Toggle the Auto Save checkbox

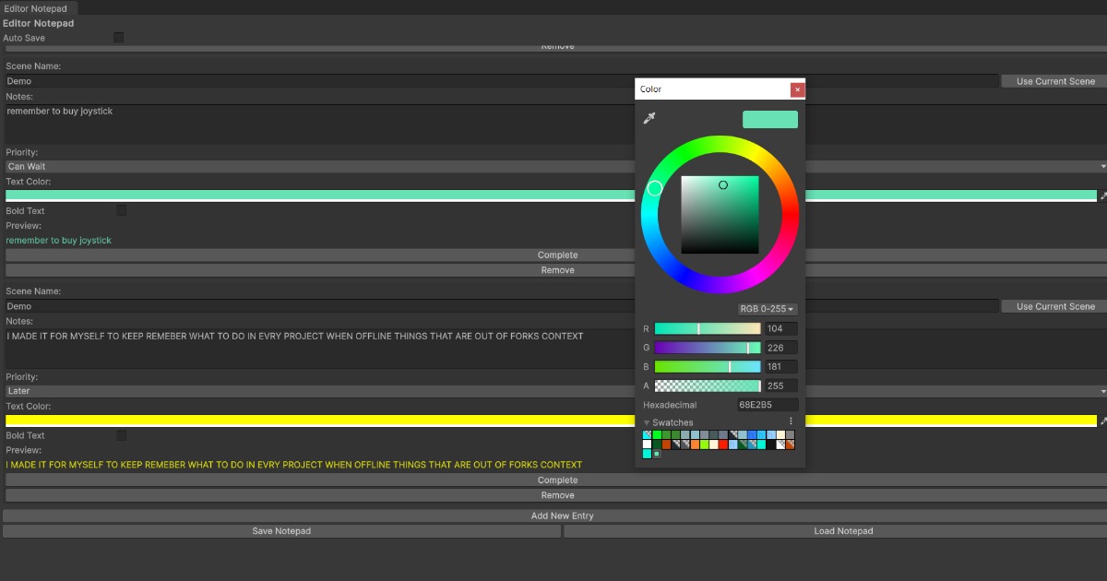click(118, 38)
